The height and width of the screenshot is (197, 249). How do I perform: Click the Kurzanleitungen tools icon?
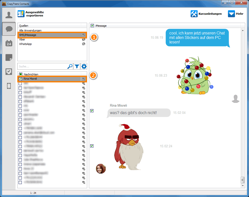[x=194, y=14]
